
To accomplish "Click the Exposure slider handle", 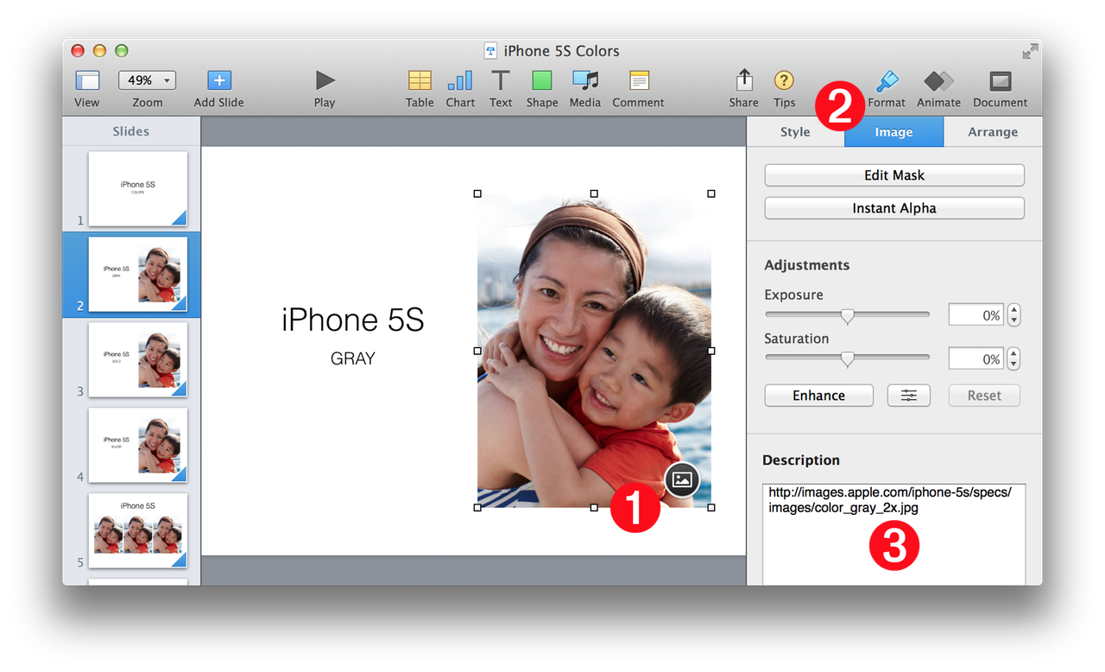I will point(848,316).
